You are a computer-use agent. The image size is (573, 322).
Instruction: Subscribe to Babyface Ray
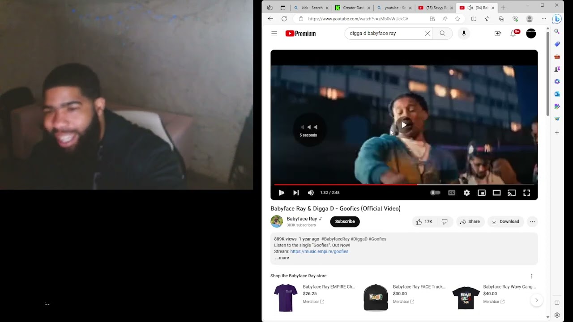pyautogui.click(x=345, y=221)
